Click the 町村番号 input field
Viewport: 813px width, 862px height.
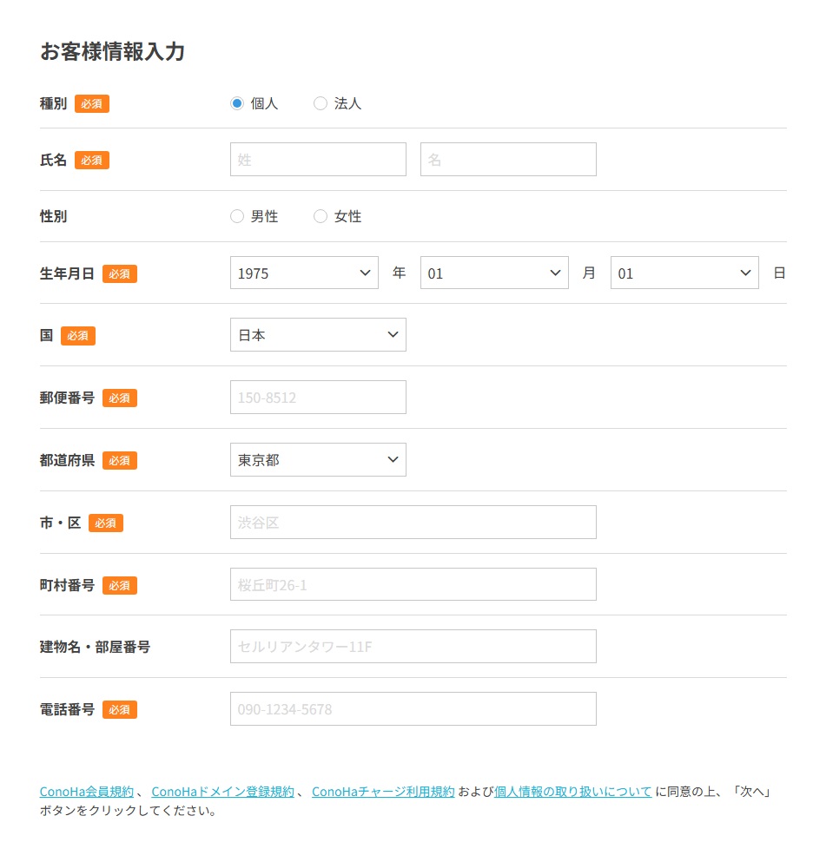pyautogui.click(x=413, y=584)
